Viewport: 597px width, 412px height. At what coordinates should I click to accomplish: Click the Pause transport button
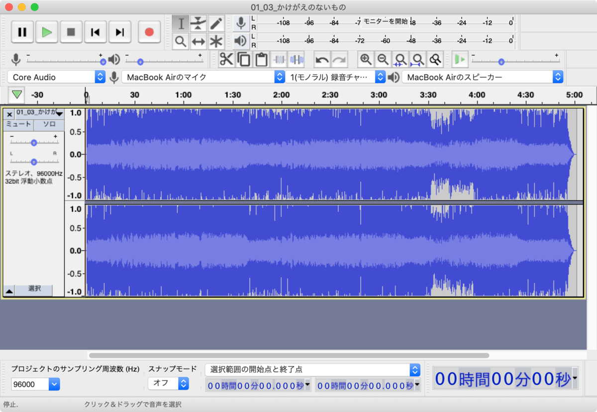pos(22,32)
